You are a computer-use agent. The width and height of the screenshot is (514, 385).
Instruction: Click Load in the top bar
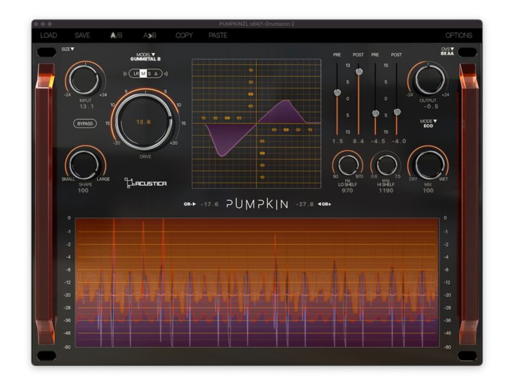tap(49, 35)
